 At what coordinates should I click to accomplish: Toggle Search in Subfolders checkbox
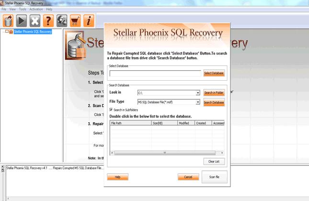(111, 110)
